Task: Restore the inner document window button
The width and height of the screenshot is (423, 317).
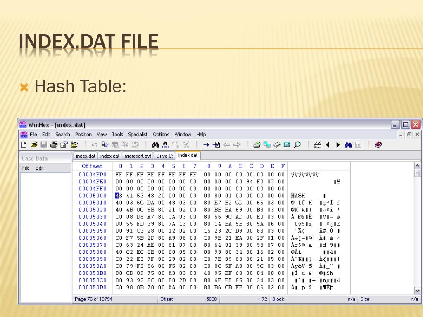Action: (x=409, y=134)
